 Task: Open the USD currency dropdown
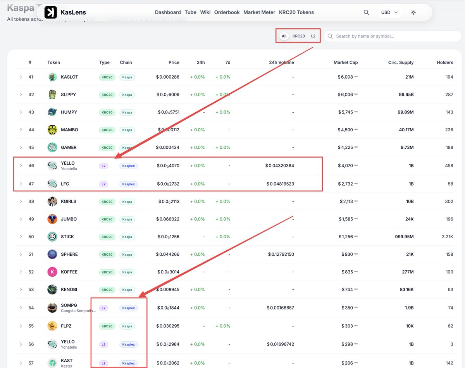[x=389, y=12]
